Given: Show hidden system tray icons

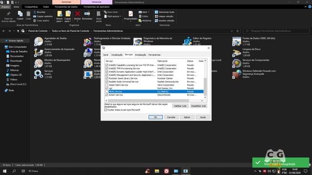Looking at the screenshot, I should tap(255, 171).
